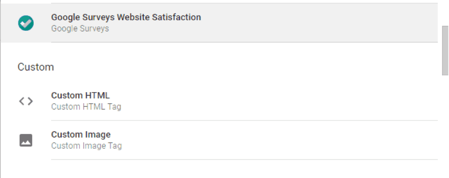
Task: Choose the Custom HTML tag type
Action: coord(219,101)
